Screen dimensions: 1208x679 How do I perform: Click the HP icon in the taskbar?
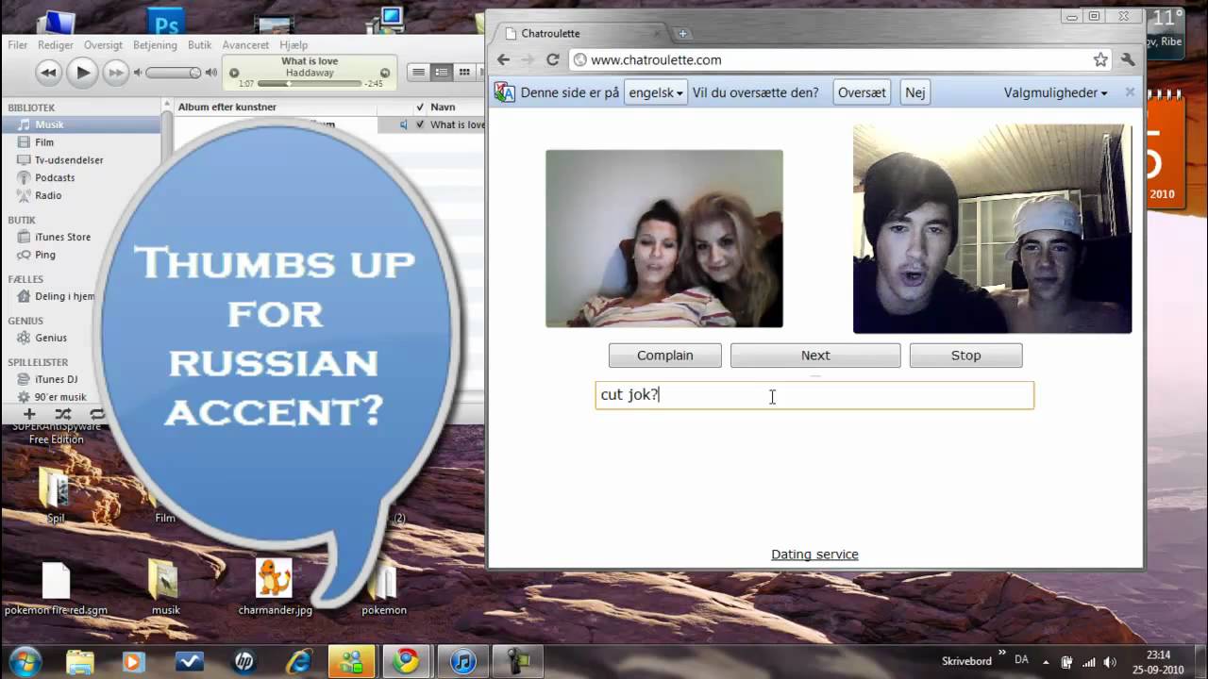pyautogui.click(x=243, y=662)
